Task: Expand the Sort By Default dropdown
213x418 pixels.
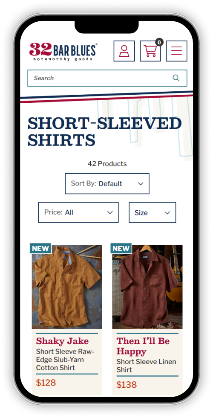Action: 107,184
